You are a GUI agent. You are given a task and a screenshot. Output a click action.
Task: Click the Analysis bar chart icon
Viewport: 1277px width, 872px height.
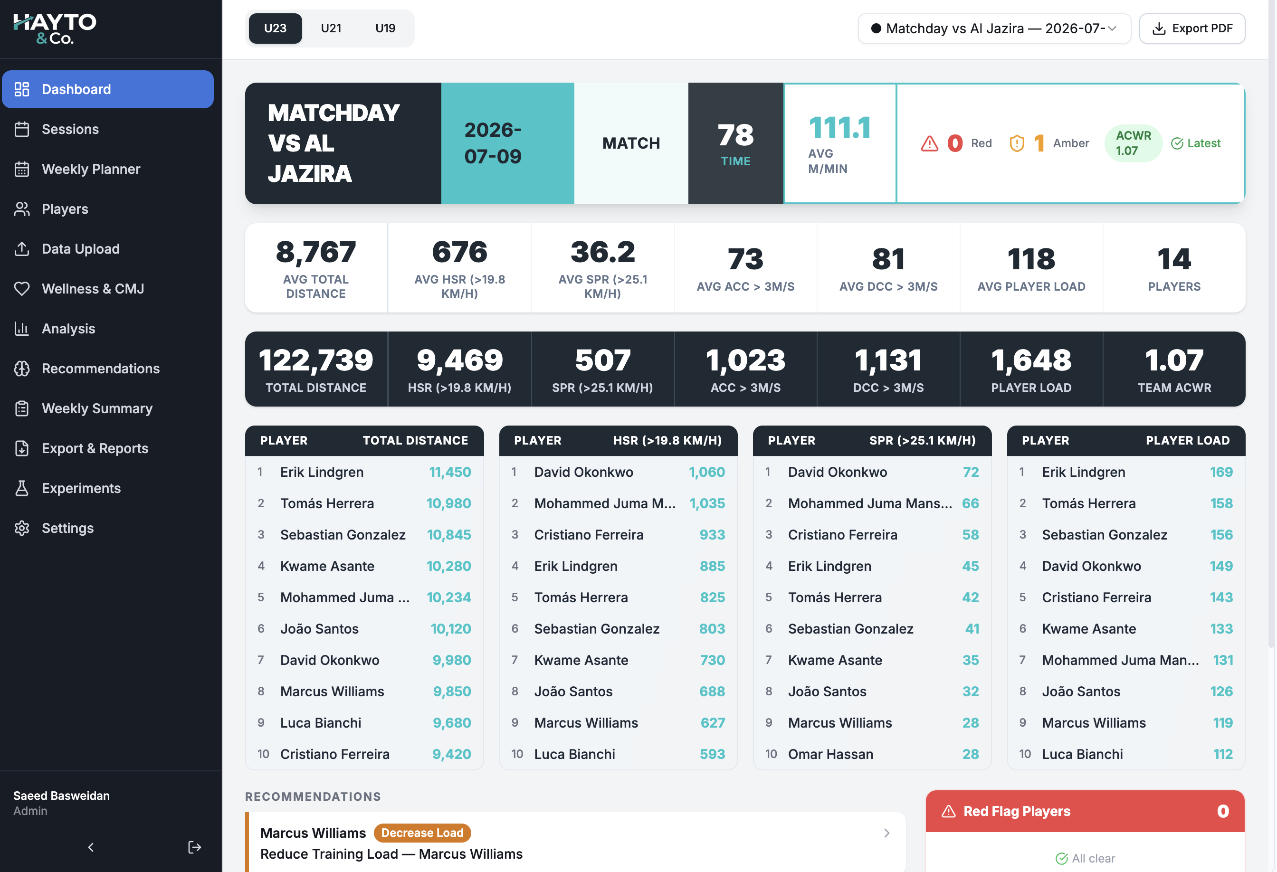click(x=21, y=329)
